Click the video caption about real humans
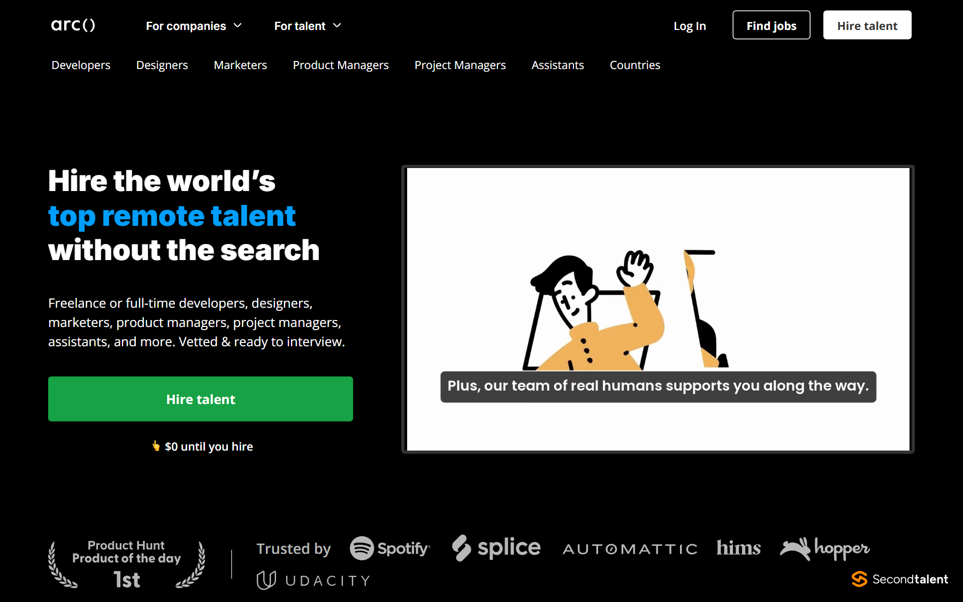Viewport: 963px width, 602px height. pos(658,386)
